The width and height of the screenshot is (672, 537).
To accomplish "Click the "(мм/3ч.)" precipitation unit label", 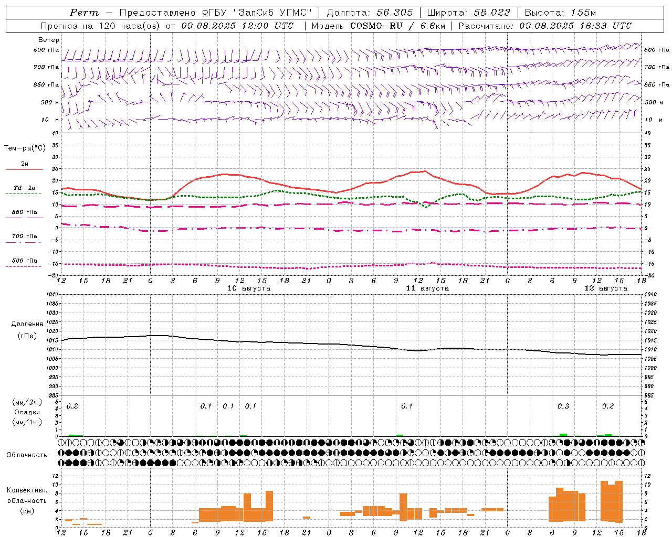I will click(27, 402).
